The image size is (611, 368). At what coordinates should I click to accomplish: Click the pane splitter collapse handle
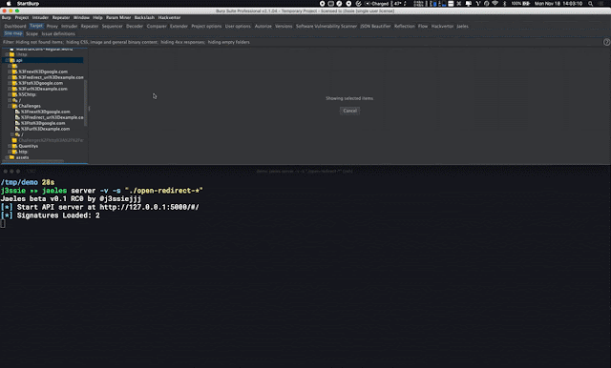pyautogui.click(x=89, y=109)
